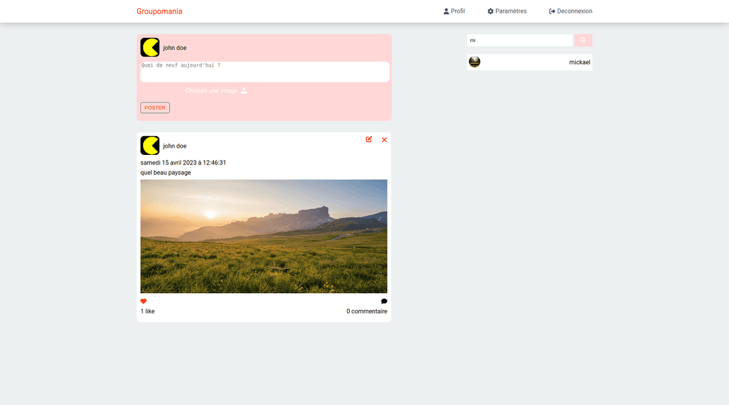Log out via Deconnexion
729x405 pixels.
tap(570, 11)
